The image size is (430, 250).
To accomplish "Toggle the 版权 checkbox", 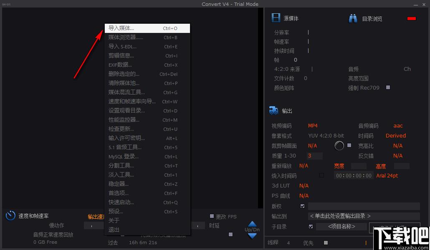I will pyautogui.click(x=302, y=206).
